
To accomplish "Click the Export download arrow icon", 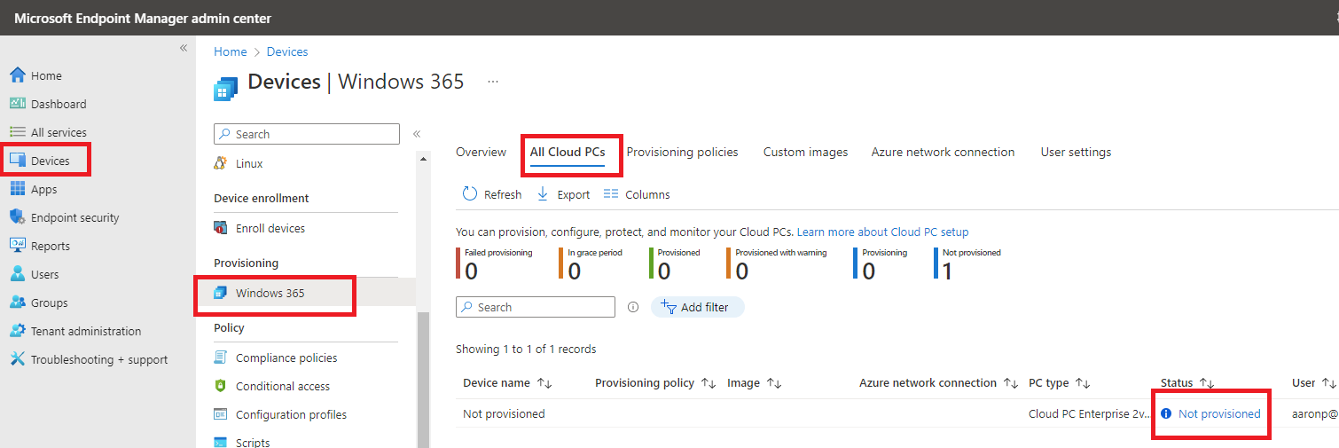I will pos(543,194).
